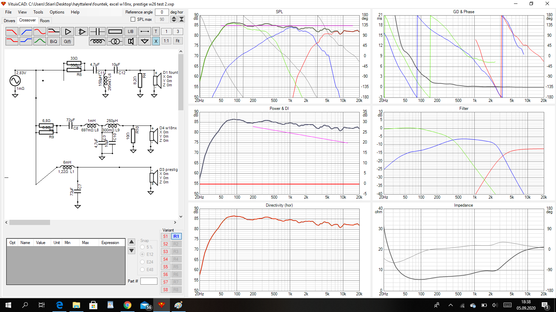The width and height of the screenshot is (556, 312).
Task: Open the Mail app in the taskbar
Action: [145, 305]
